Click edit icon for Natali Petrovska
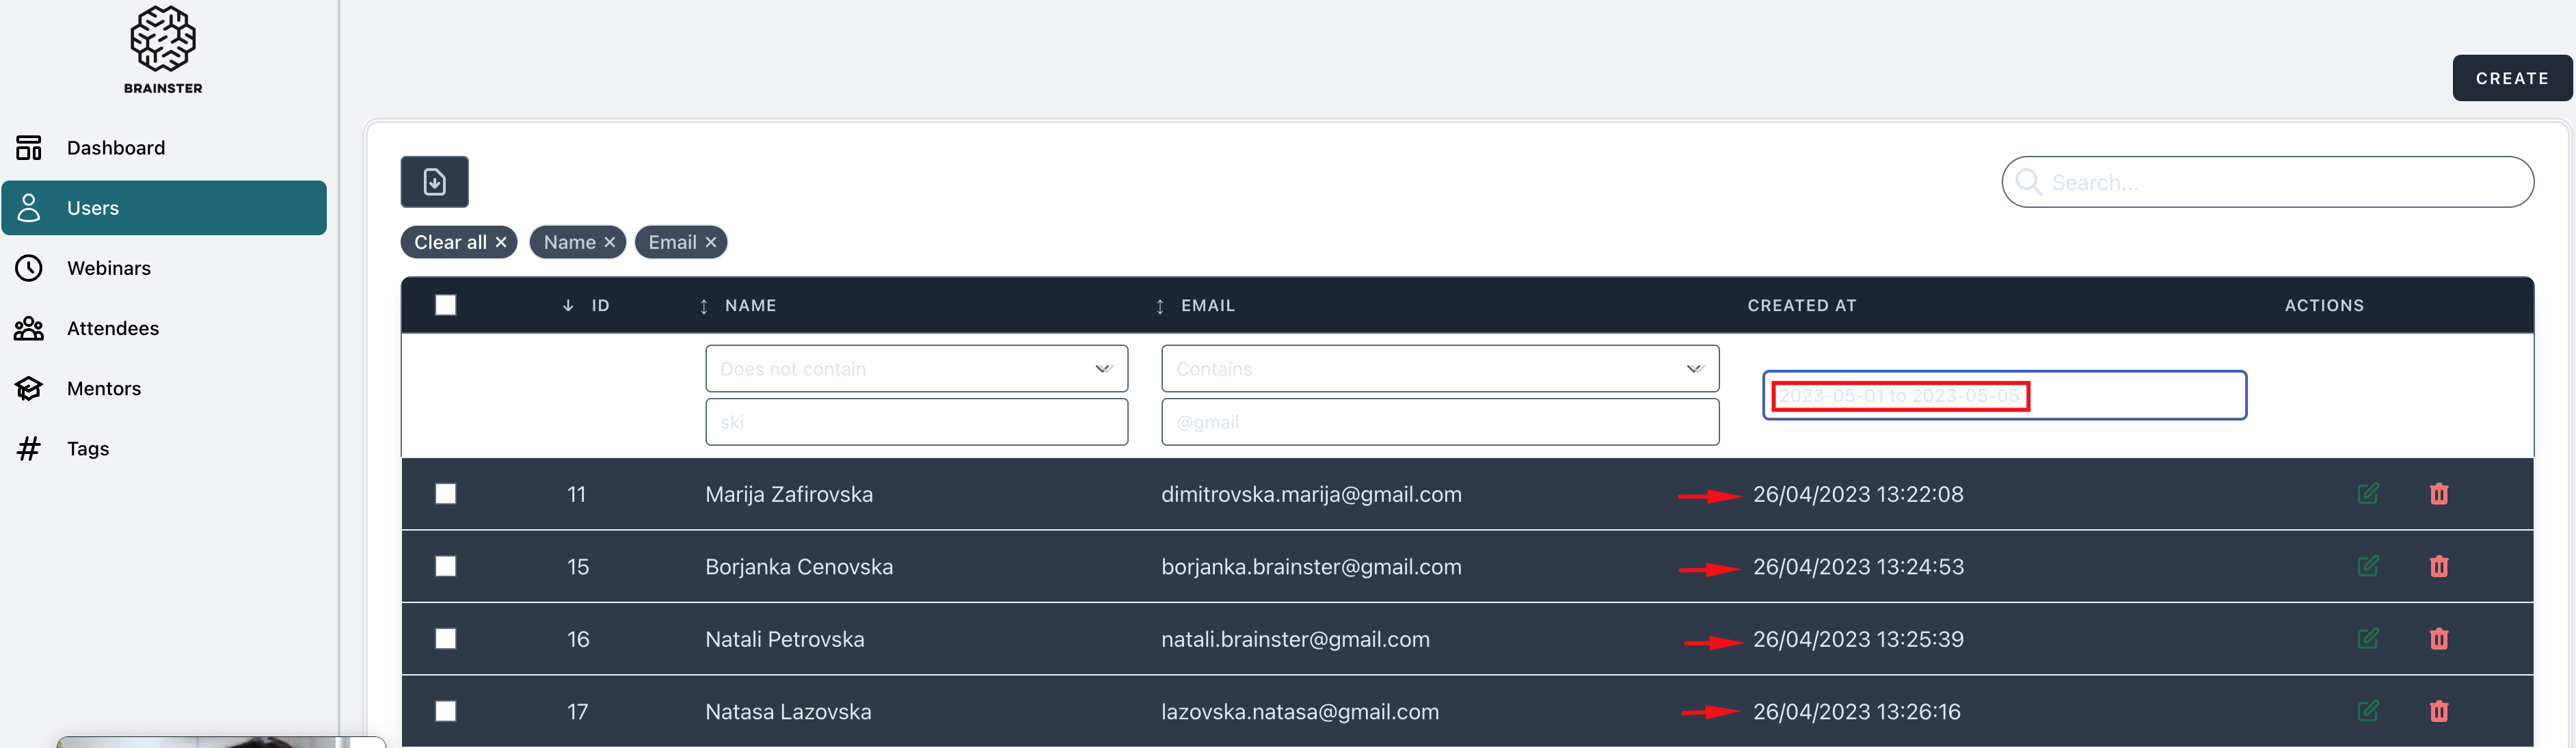This screenshot has height=748, width=2576. pyautogui.click(x=2367, y=639)
